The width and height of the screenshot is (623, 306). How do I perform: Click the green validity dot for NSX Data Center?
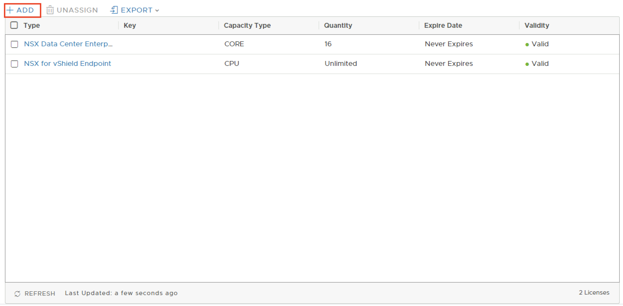(527, 45)
